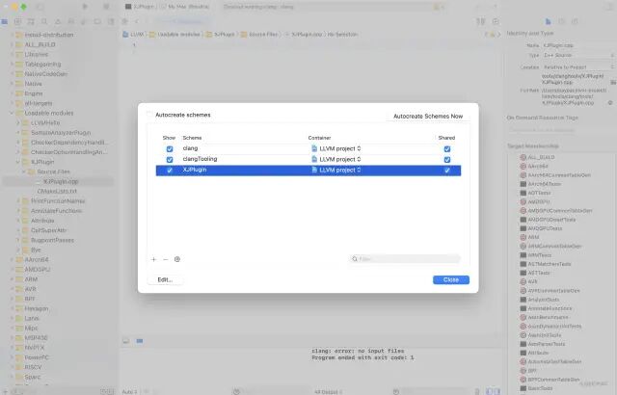
Task: Reveal full path arrow in inspector
Action: coord(610,102)
